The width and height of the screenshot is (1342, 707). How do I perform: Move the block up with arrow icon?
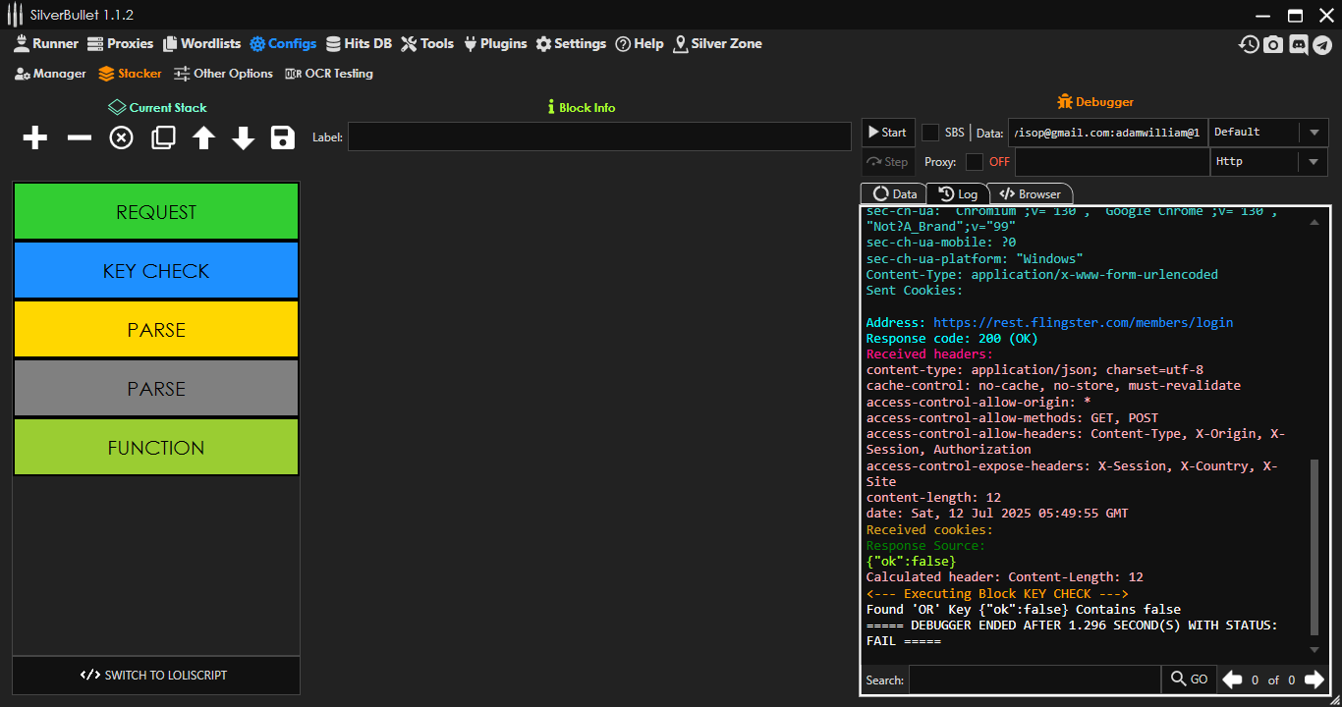pos(203,138)
